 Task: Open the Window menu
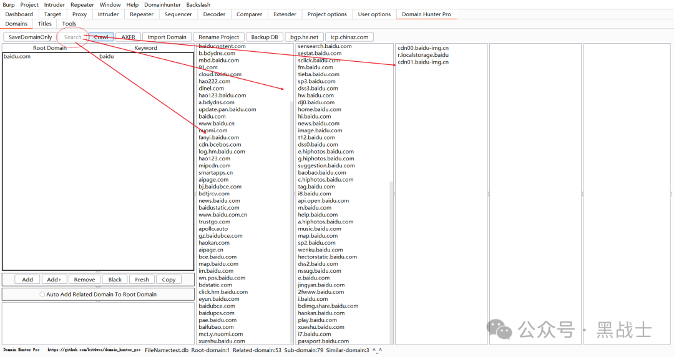point(110,5)
